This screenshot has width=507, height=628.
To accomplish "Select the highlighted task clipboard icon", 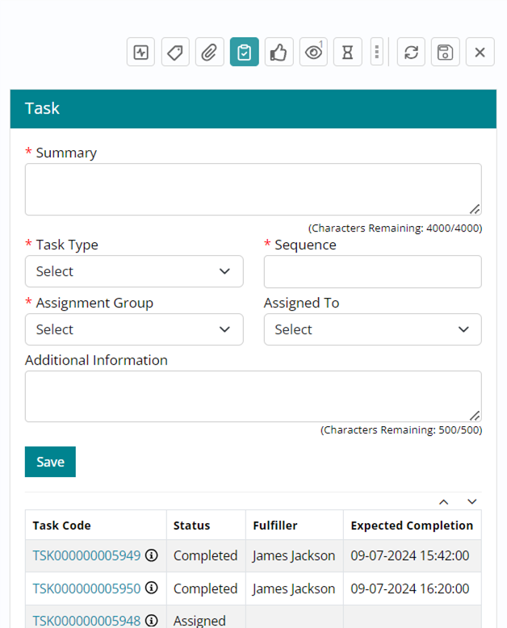I will pos(244,52).
